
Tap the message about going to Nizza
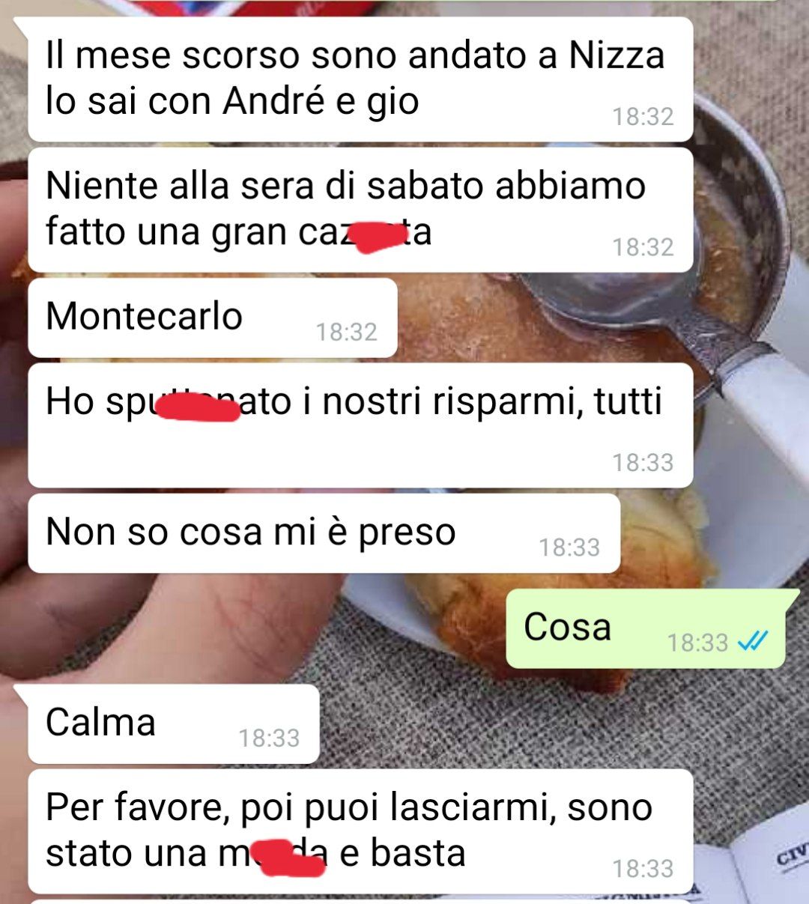[360, 79]
